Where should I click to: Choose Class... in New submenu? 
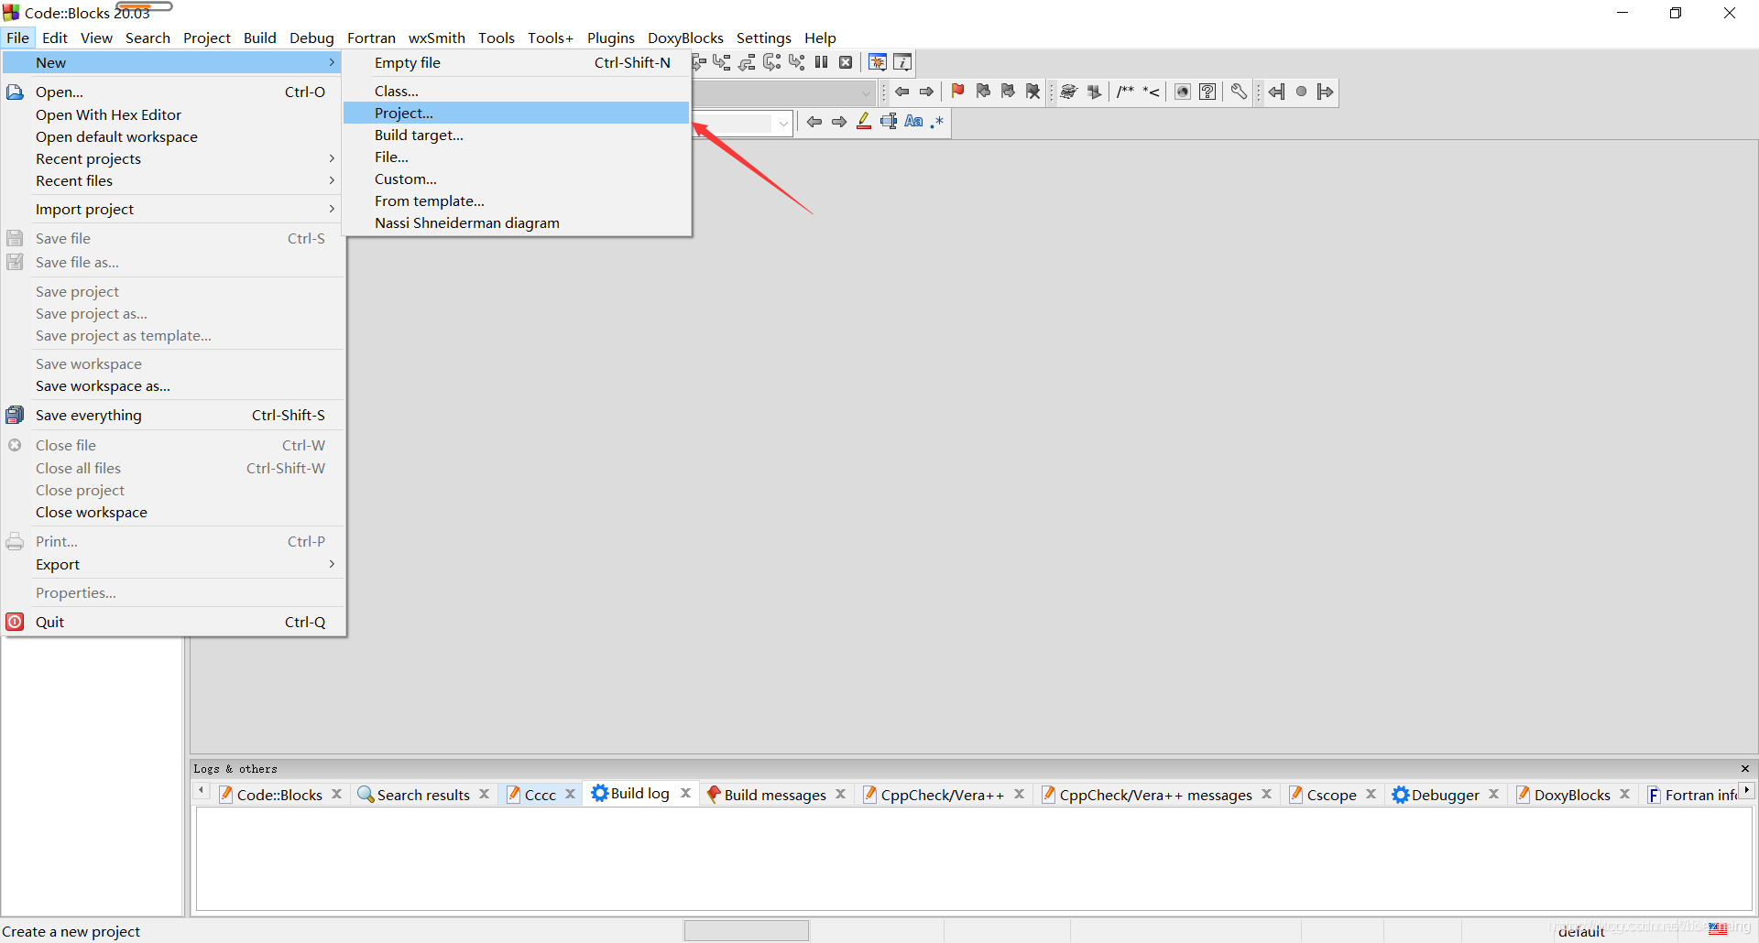[517, 91]
